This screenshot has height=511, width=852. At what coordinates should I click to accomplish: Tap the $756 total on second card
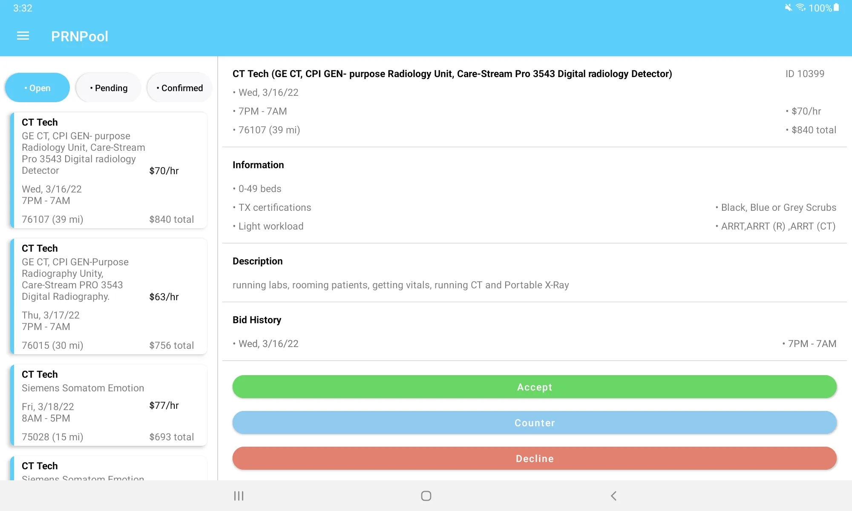[x=172, y=345]
